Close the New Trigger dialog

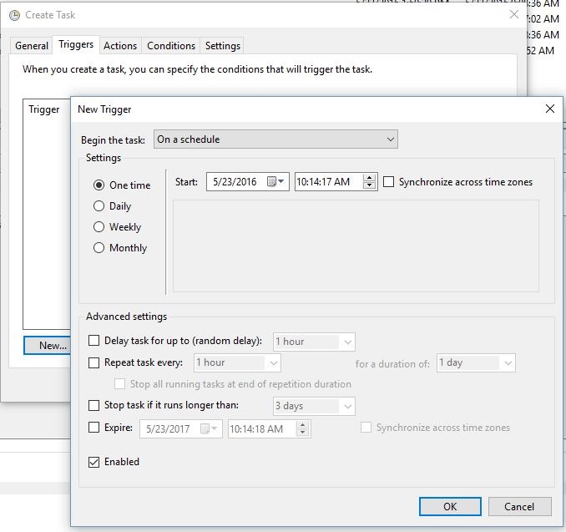[549, 109]
